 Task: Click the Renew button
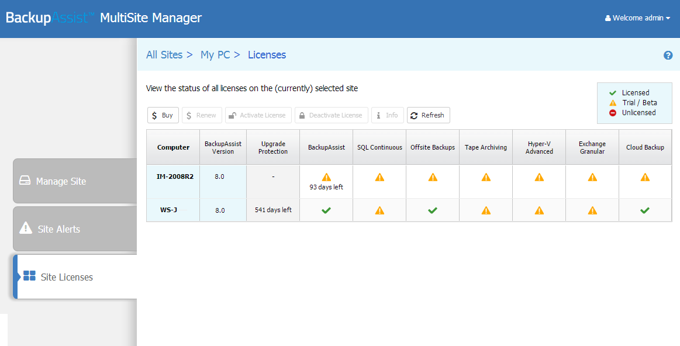tap(202, 115)
